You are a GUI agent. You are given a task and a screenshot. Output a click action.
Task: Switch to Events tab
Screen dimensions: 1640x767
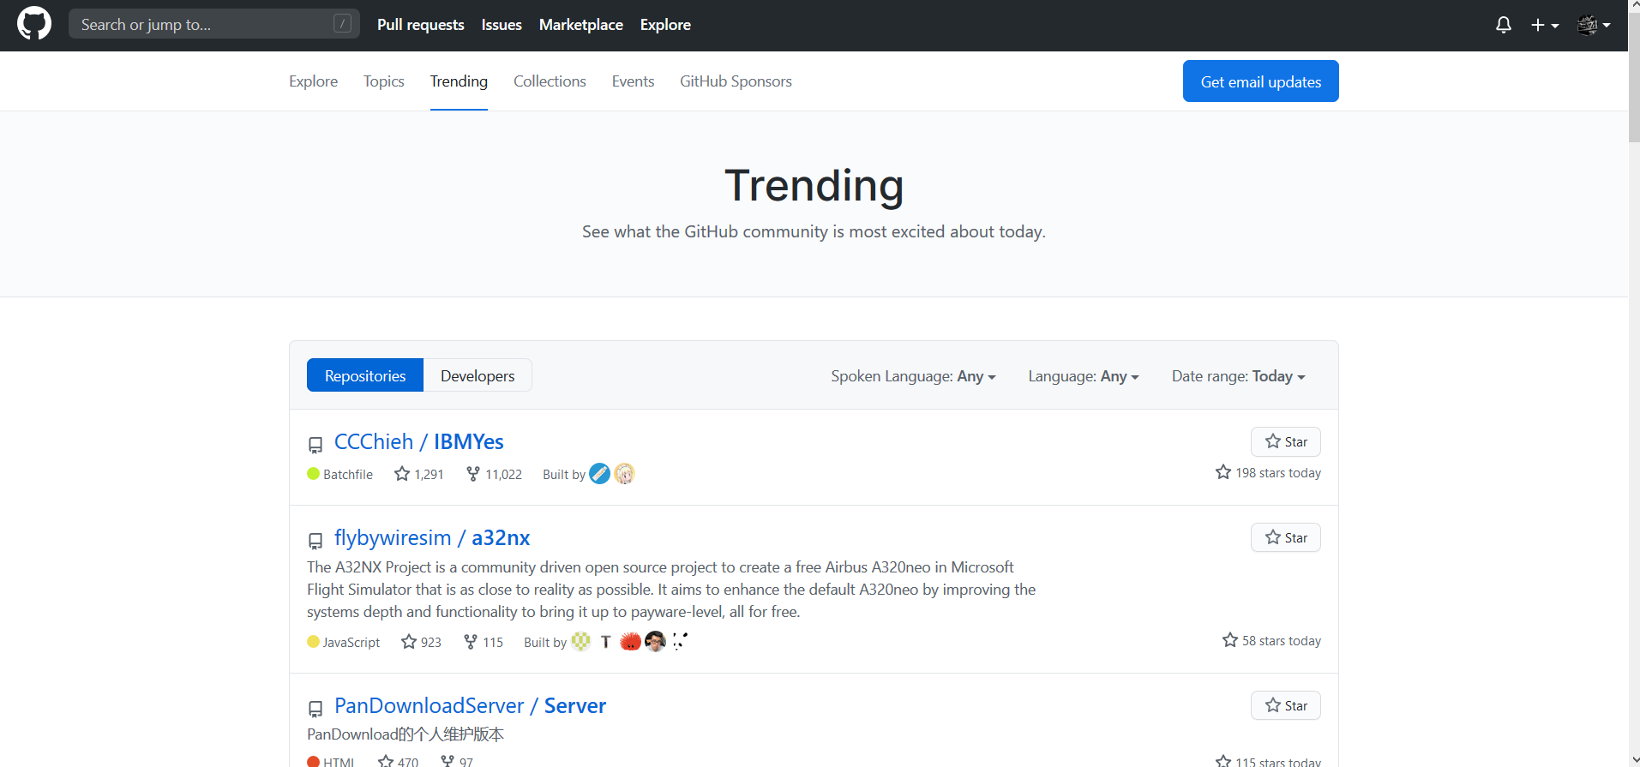tap(633, 81)
